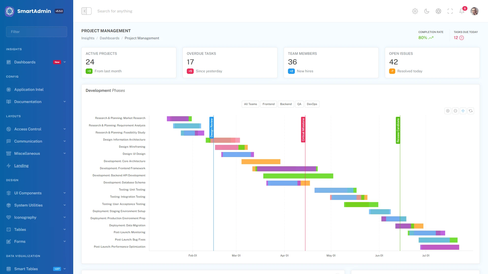Expand the UI Components chevron

65,193
